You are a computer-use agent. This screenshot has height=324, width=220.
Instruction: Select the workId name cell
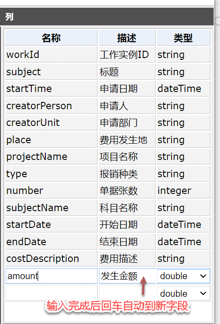pos(51,55)
